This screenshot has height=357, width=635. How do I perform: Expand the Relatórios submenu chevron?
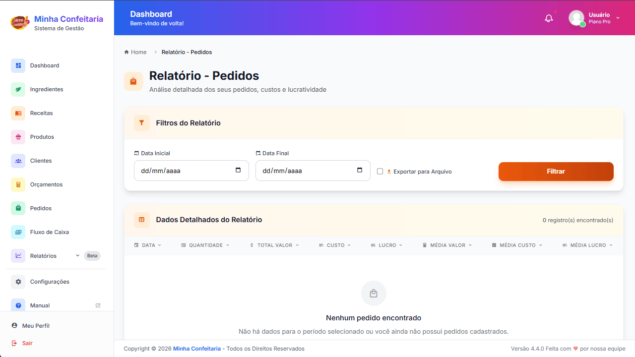77,256
